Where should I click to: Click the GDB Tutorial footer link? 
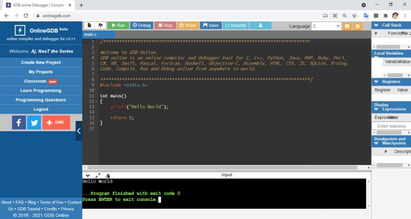(x=28, y=209)
